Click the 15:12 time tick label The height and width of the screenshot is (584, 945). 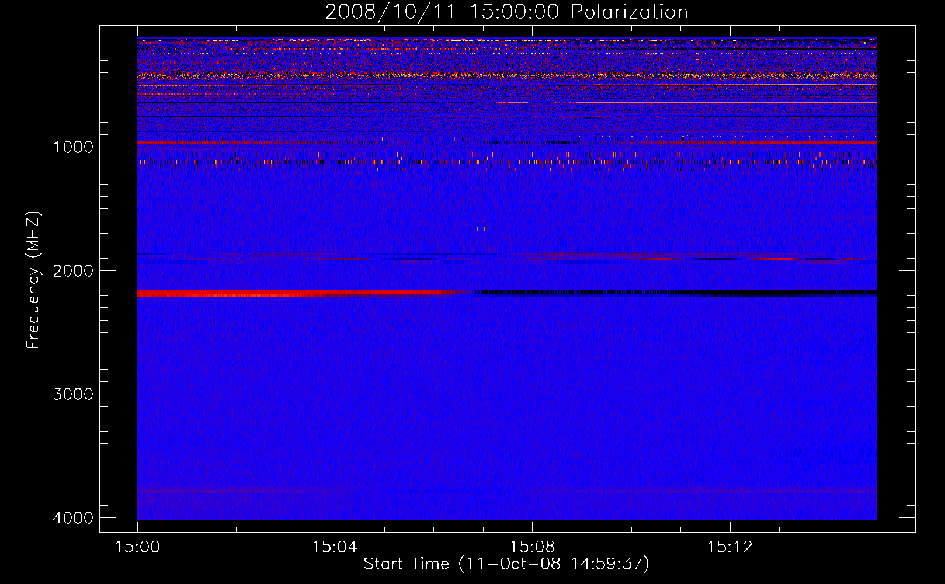[x=729, y=547]
